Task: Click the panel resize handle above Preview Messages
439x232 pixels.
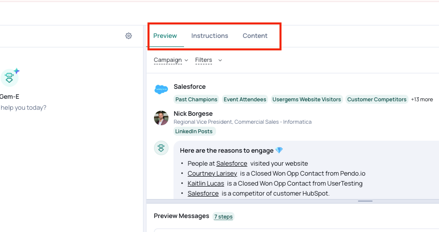Action: tap(365, 201)
